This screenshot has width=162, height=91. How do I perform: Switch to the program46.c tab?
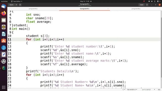tap(33, 9)
